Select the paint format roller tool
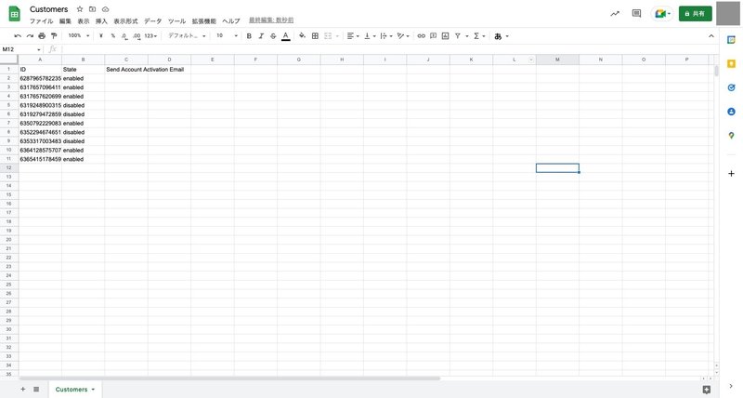This screenshot has width=743, height=398. [54, 36]
